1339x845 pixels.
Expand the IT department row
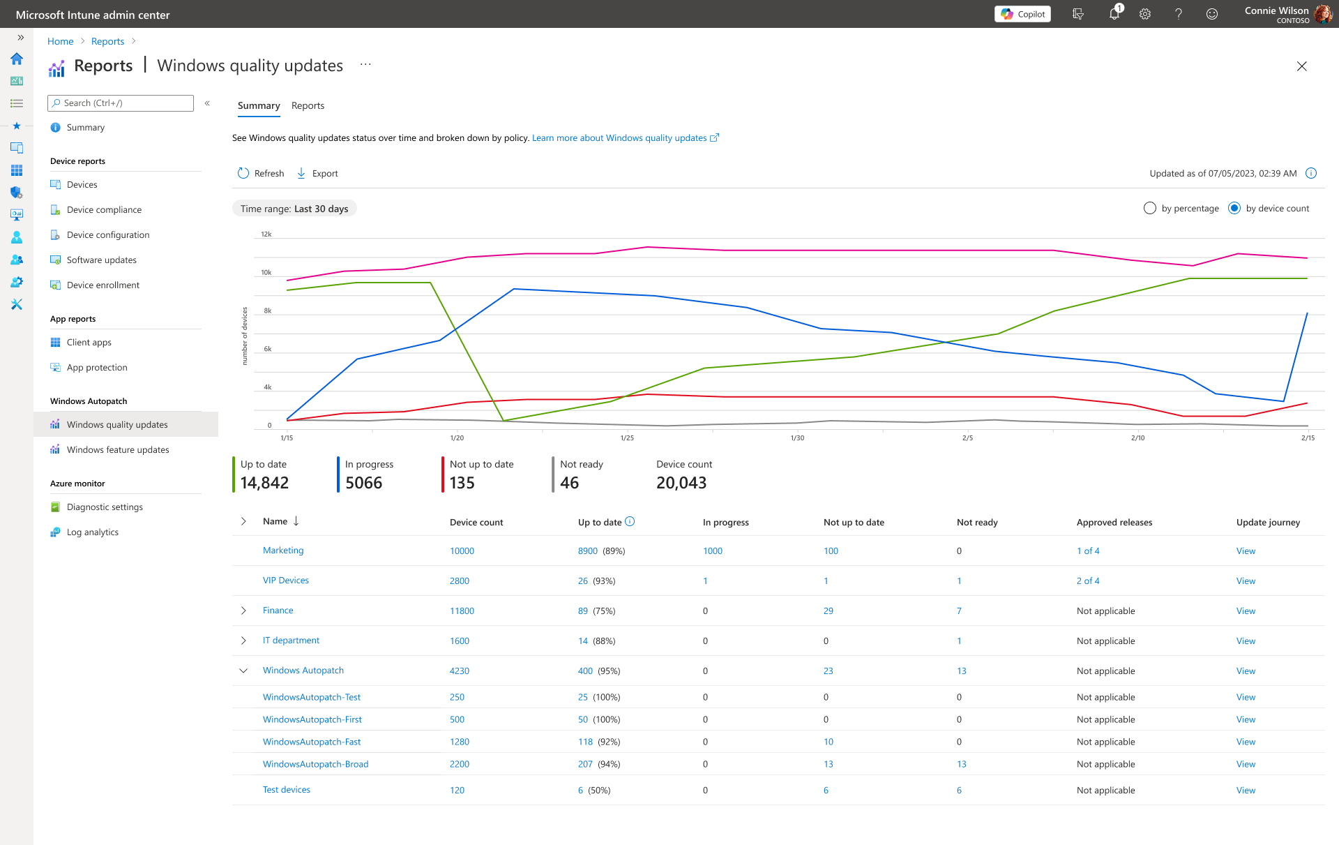(243, 641)
